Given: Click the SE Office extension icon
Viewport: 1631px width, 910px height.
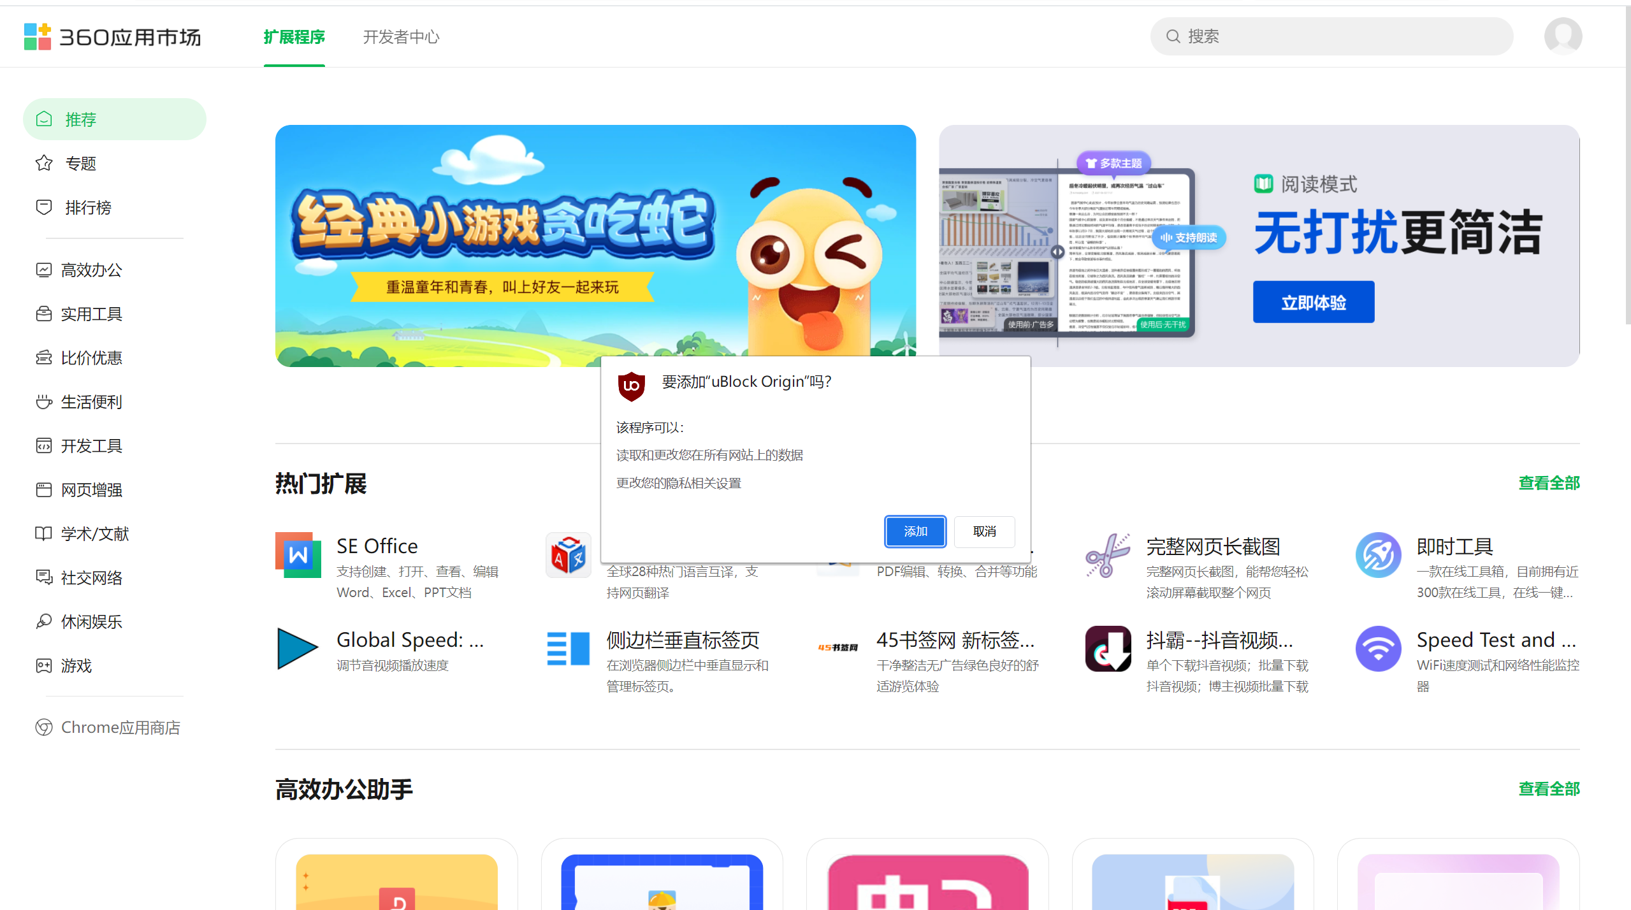Looking at the screenshot, I should (298, 554).
